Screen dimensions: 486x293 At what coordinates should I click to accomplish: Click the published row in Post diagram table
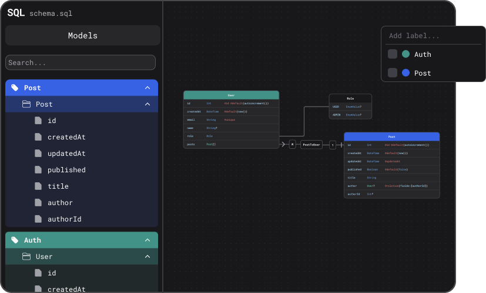point(392,169)
